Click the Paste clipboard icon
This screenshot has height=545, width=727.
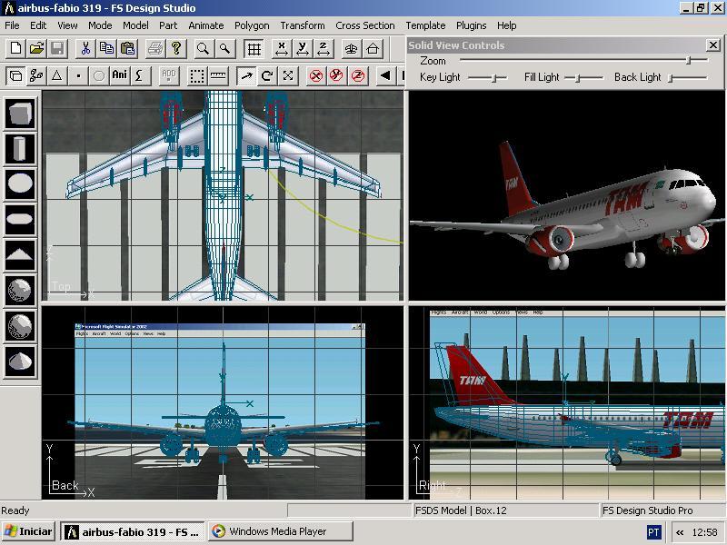(x=127, y=48)
